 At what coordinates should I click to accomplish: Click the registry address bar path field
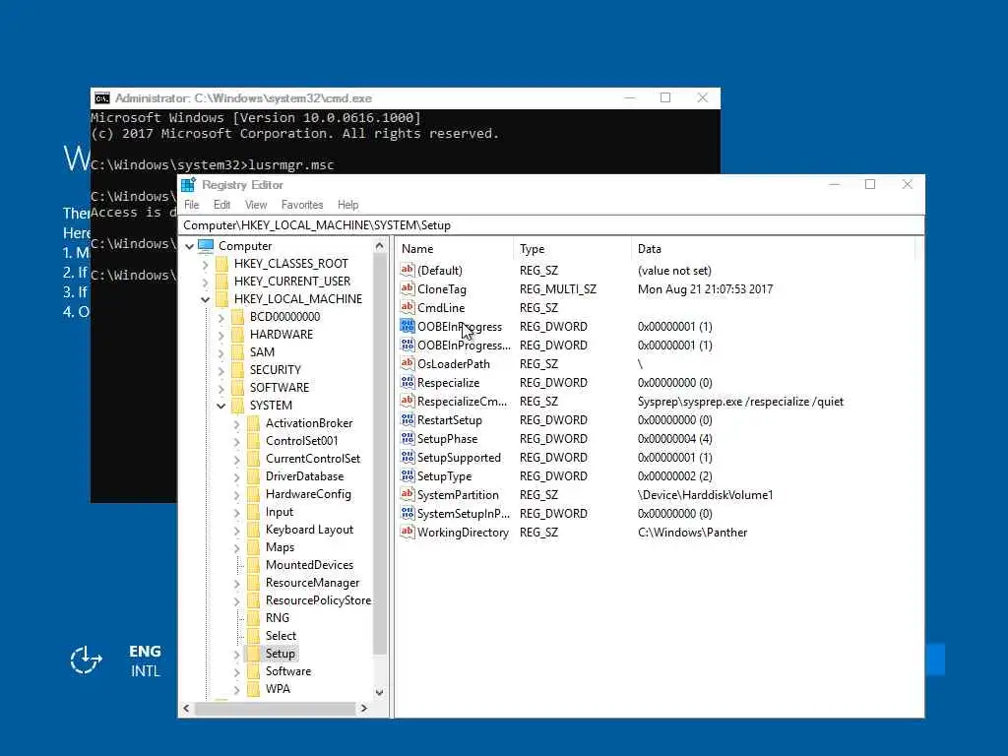click(x=553, y=225)
